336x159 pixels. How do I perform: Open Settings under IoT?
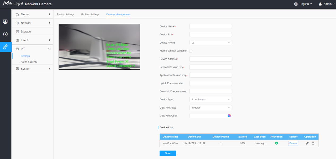tap(25, 56)
